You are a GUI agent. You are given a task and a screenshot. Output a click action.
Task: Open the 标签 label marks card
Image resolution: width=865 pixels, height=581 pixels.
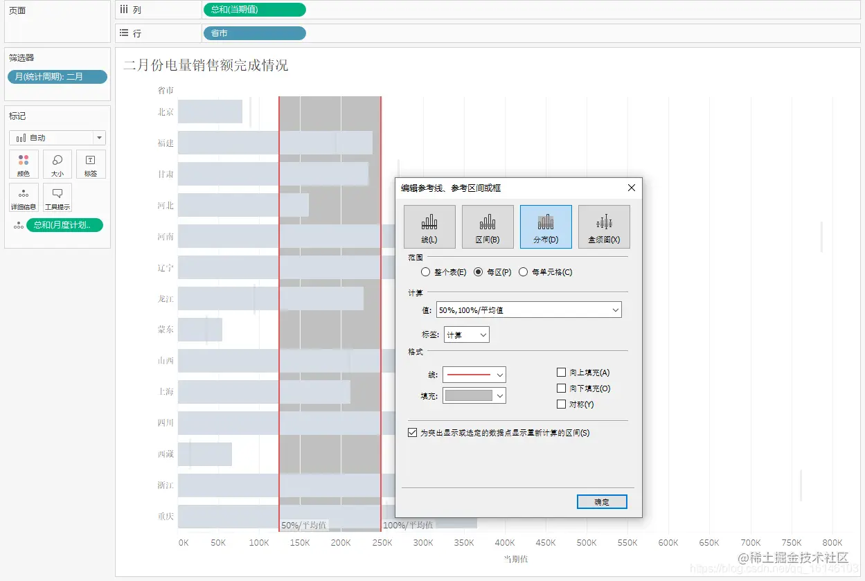(x=91, y=165)
